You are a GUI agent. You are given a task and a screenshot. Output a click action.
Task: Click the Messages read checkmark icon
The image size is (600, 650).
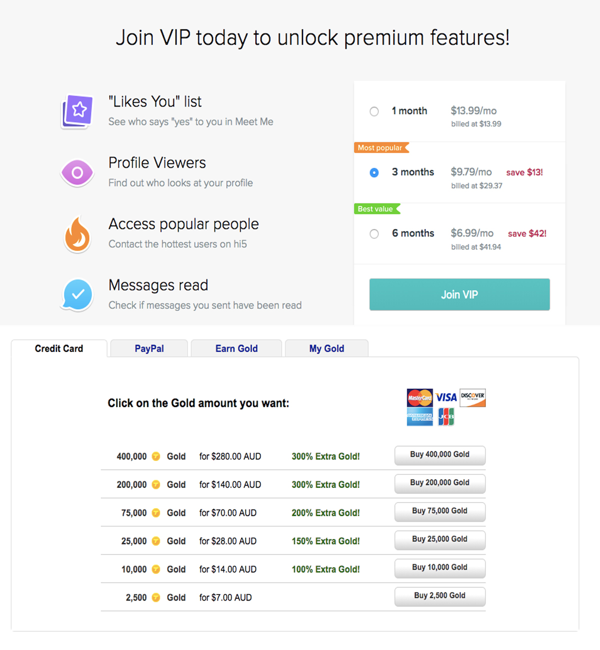[77, 295]
